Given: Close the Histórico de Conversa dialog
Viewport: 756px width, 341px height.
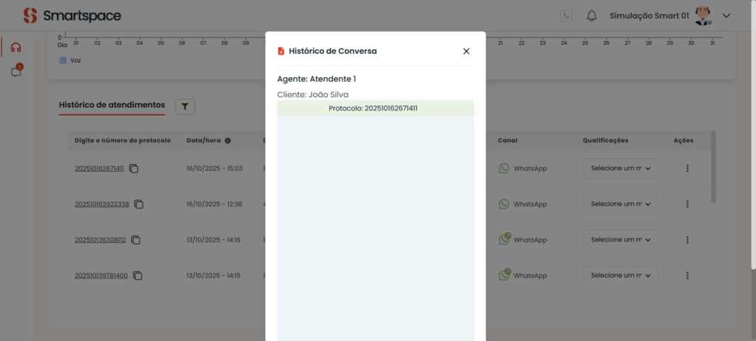Looking at the screenshot, I should [x=466, y=51].
